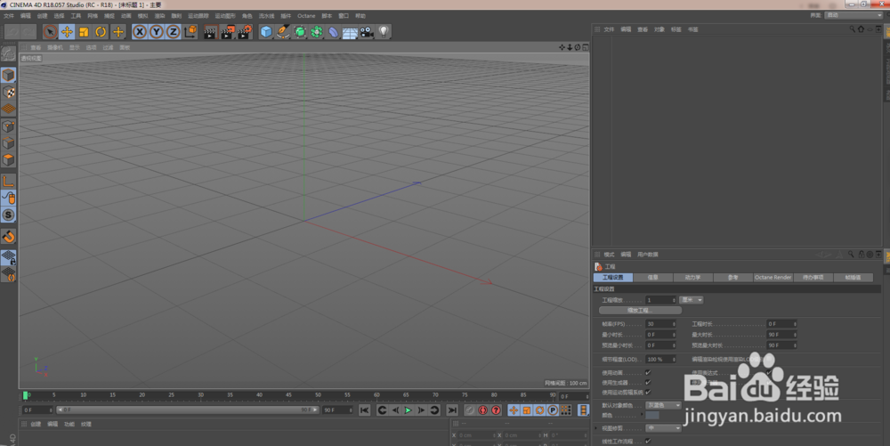
Task: Toggle 线性工作流程 checkbox
Action: pos(648,441)
